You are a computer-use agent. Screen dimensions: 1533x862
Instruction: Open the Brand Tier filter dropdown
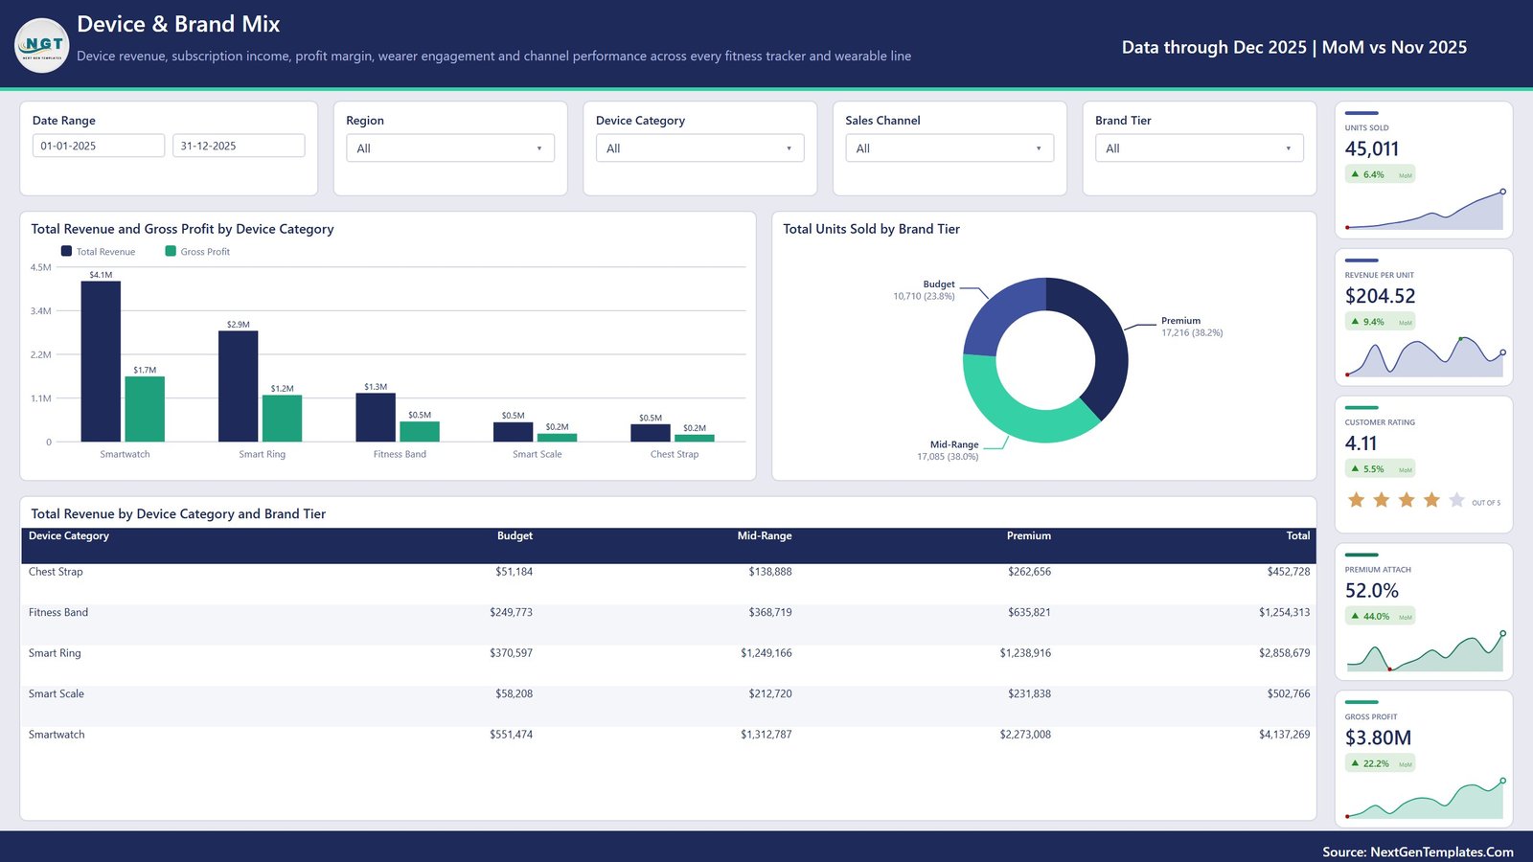[x=1200, y=148]
